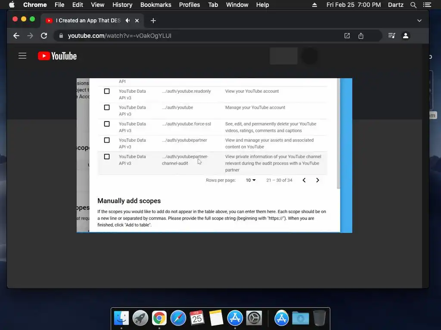Screen dimensions: 441x330
Task: Click the 'Manually add scopes' heading
Action: click(129, 201)
